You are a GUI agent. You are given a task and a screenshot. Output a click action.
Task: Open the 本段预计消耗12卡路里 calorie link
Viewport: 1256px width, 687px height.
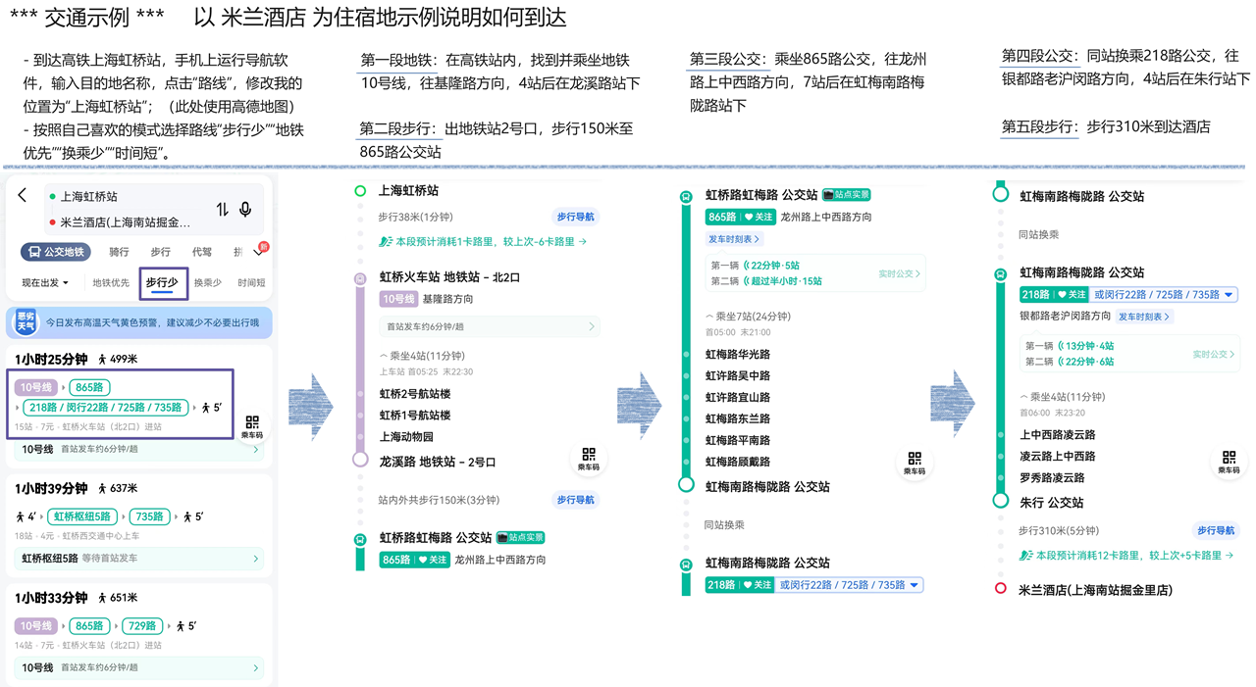(1126, 555)
